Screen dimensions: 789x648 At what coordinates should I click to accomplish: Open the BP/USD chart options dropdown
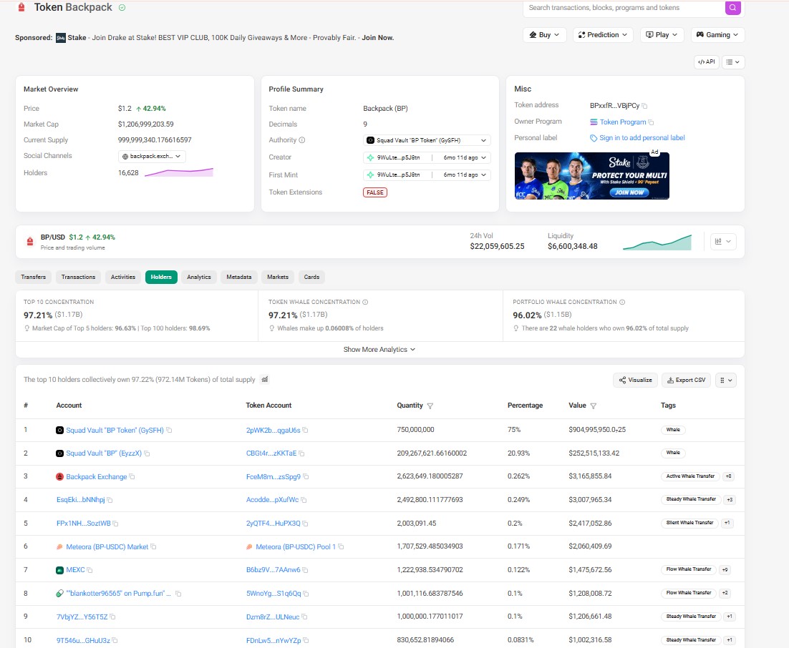723,241
